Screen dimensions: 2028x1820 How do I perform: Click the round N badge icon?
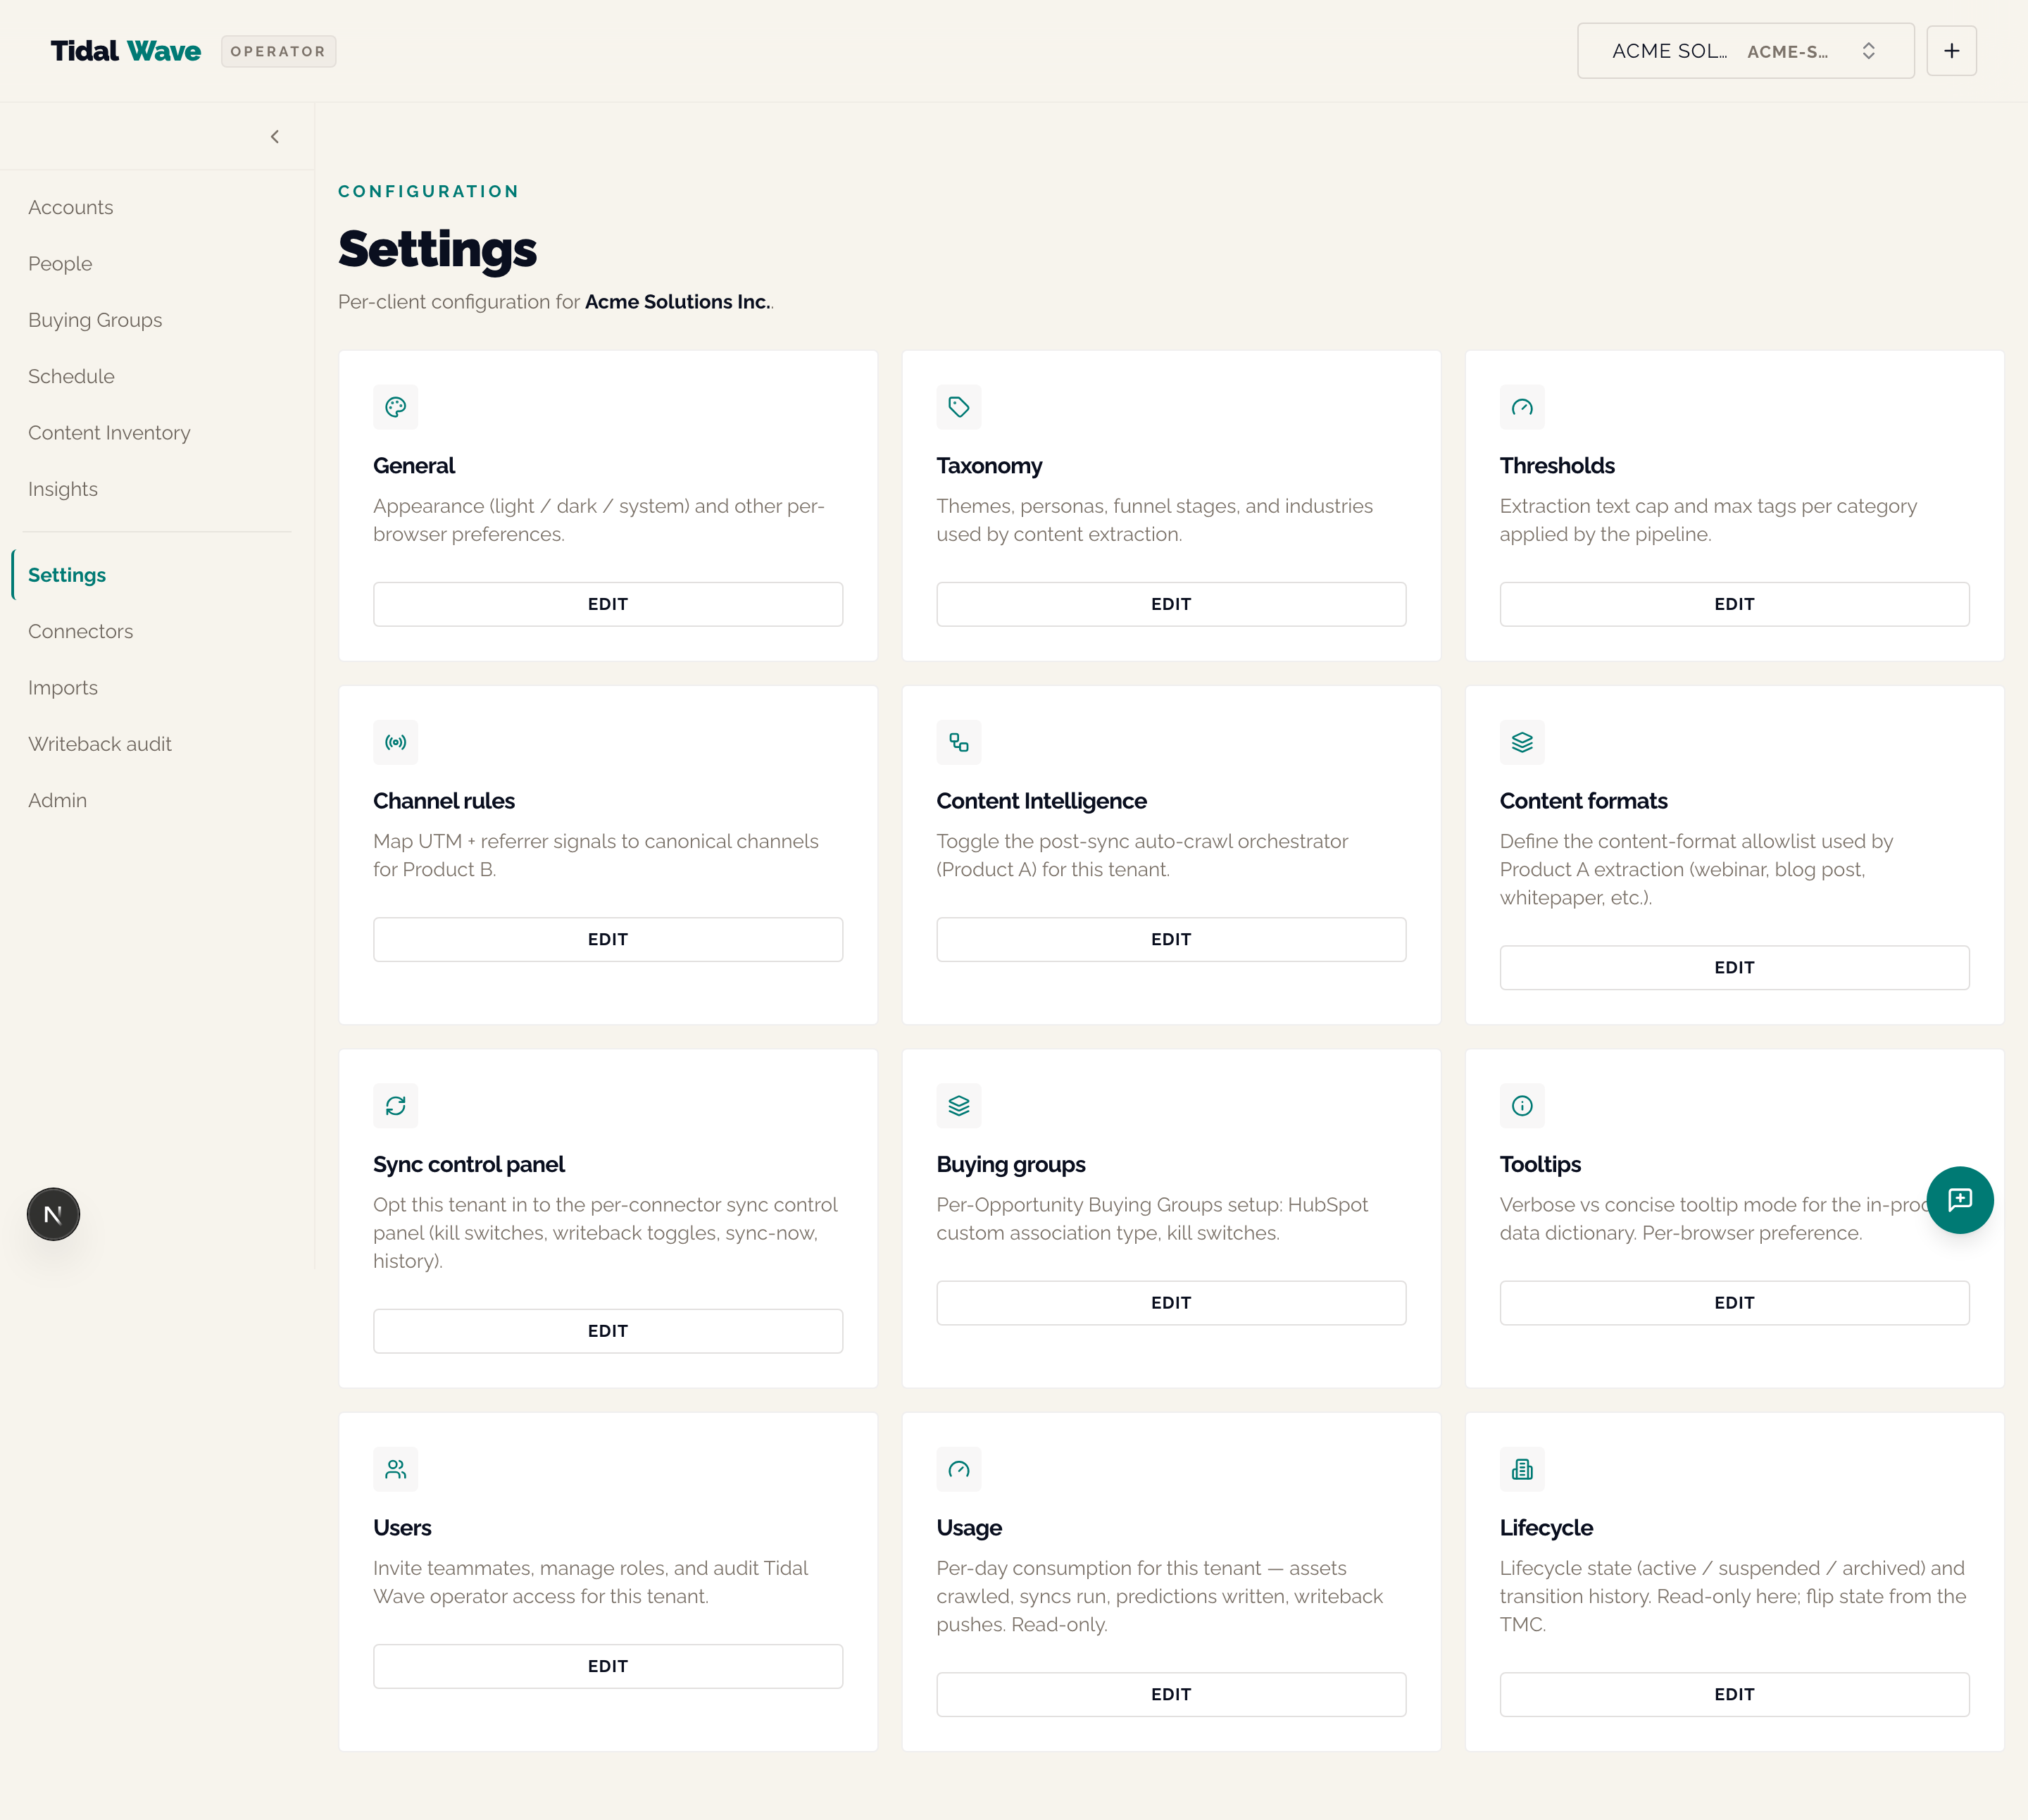point(53,1214)
